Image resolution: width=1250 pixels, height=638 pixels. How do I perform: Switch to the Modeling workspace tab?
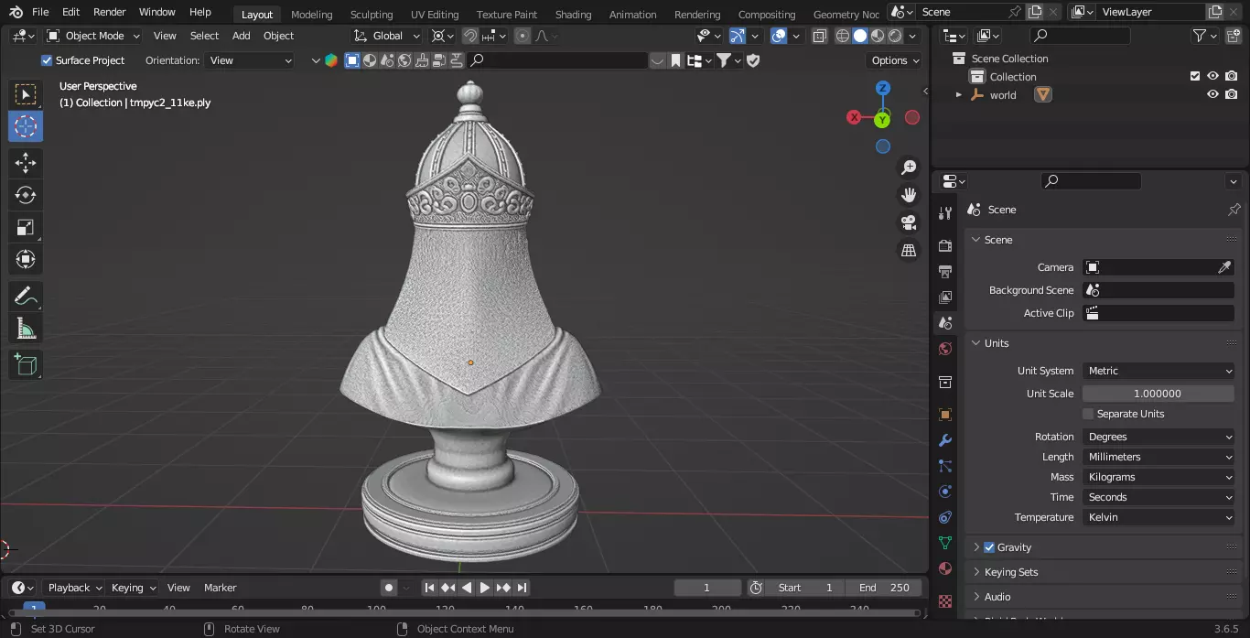point(312,15)
